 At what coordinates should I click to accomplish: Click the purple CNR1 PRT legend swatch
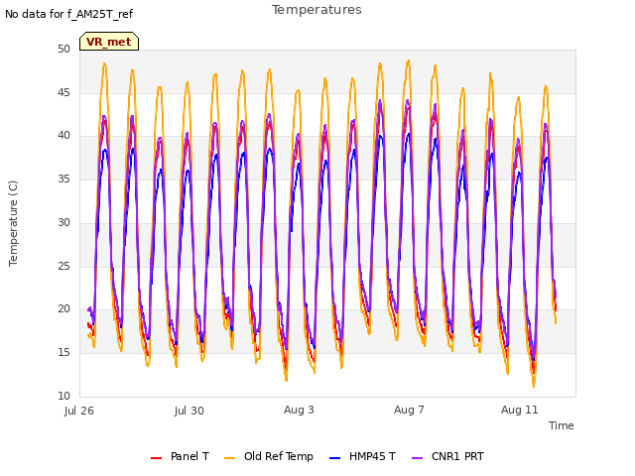(417, 458)
